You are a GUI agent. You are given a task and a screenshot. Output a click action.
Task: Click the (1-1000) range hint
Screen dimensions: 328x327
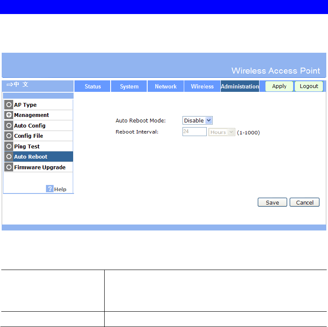pos(248,133)
